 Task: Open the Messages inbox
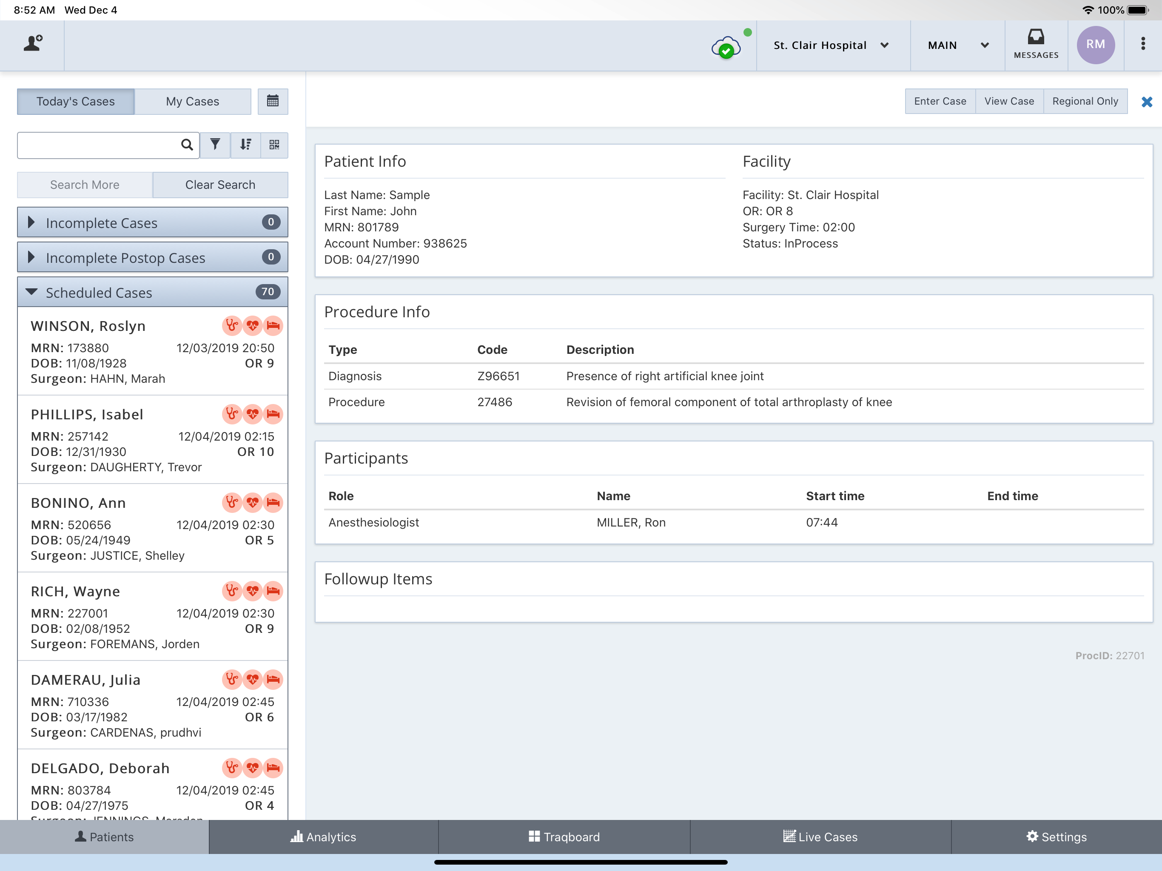click(x=1036, y=45)
